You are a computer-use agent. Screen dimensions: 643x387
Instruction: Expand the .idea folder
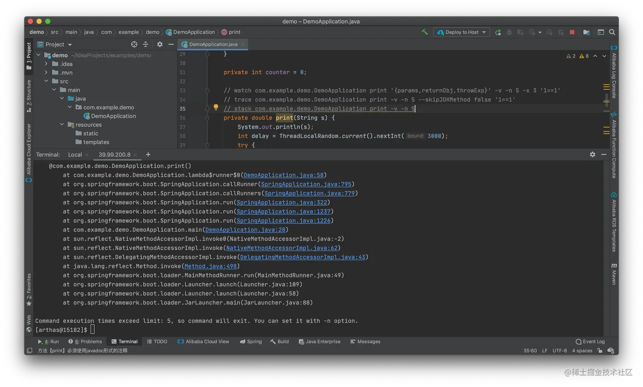tap(46, 64)
